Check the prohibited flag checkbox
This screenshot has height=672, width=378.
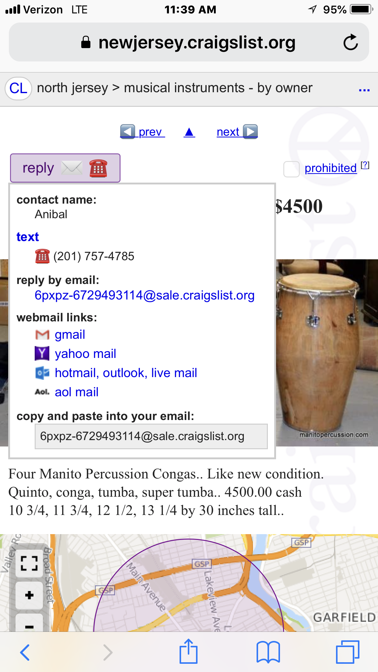291,169
